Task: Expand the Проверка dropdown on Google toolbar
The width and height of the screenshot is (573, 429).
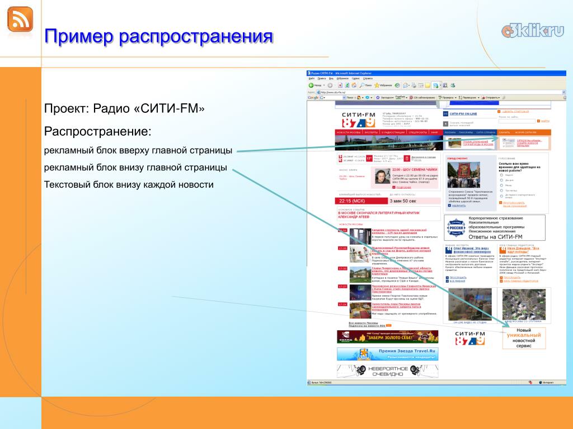Action: (455, 98)
